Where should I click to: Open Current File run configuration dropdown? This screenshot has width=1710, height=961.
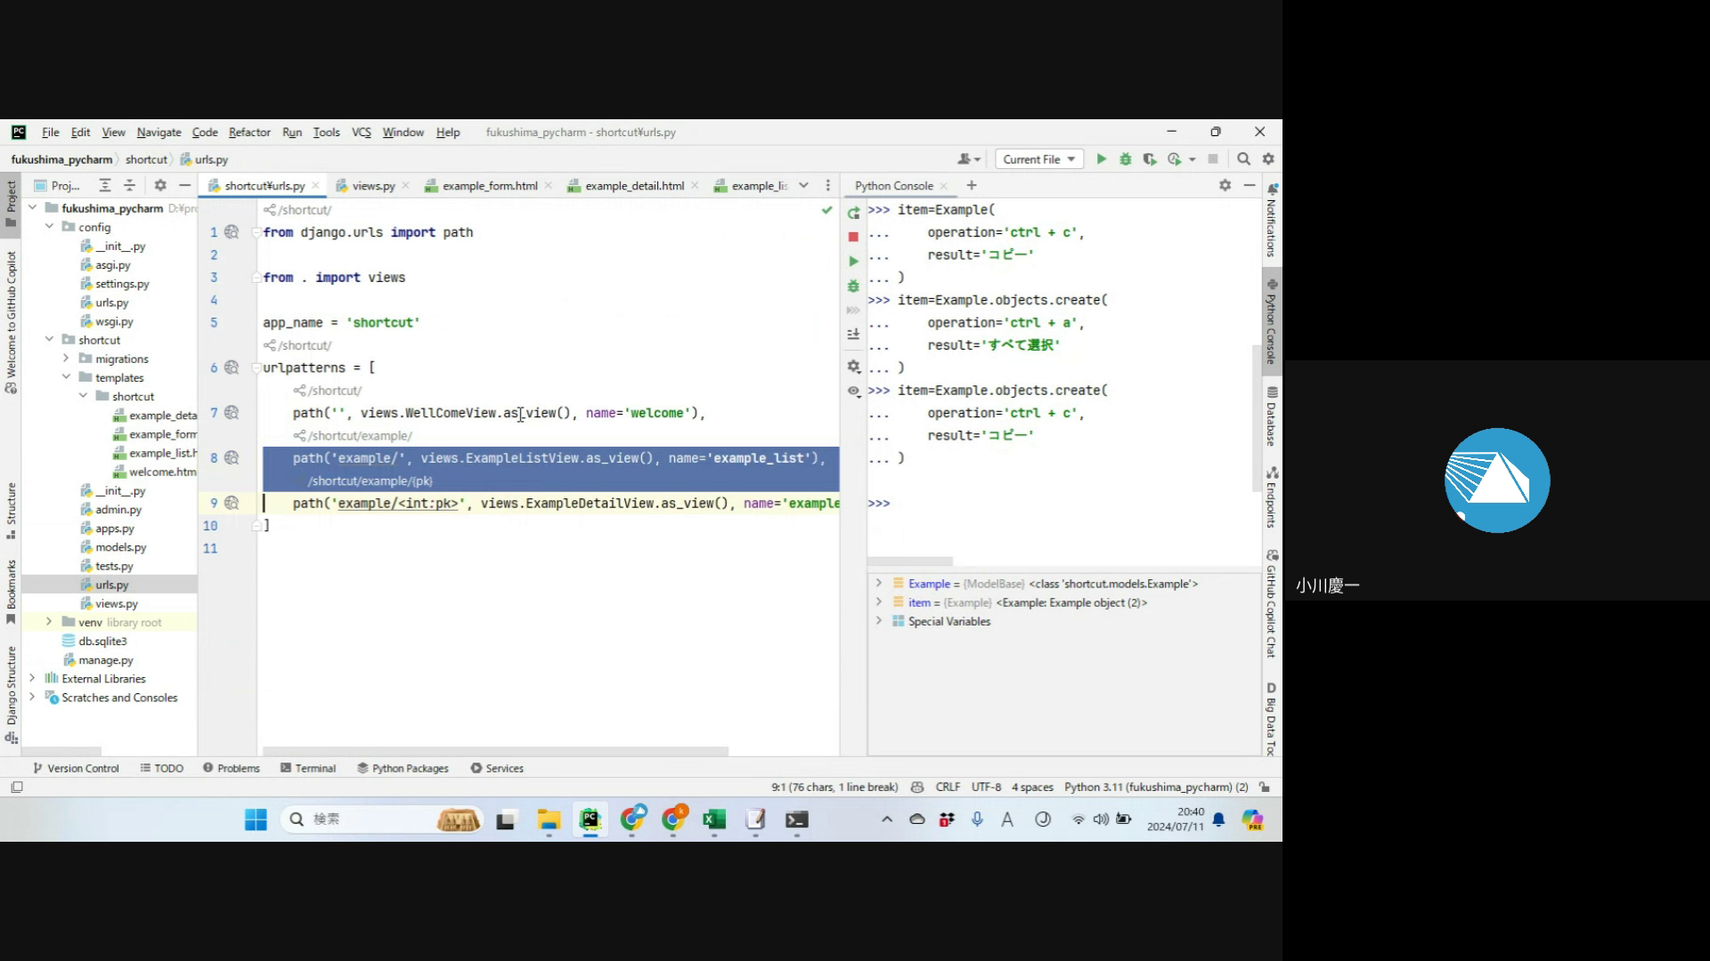point(1038,159)
